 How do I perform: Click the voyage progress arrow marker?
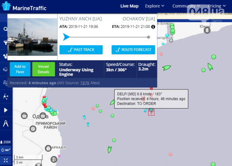(x=66, y=37)
